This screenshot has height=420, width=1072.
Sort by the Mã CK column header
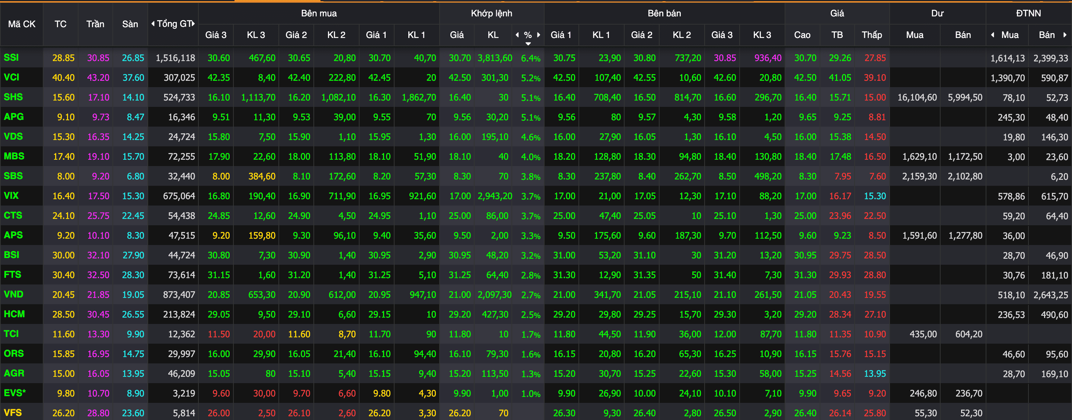pos(22,24)
